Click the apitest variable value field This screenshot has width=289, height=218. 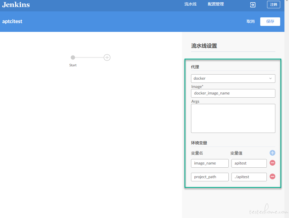(x=249, y=163)
